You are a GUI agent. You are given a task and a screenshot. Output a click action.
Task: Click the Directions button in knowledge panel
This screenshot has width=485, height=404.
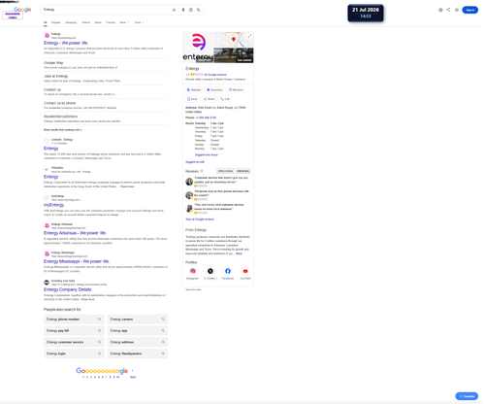(x=214, y=89)
